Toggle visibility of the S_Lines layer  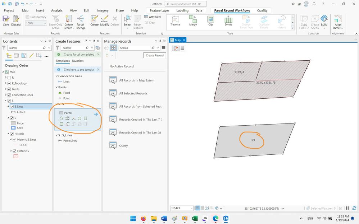point(12,107)
